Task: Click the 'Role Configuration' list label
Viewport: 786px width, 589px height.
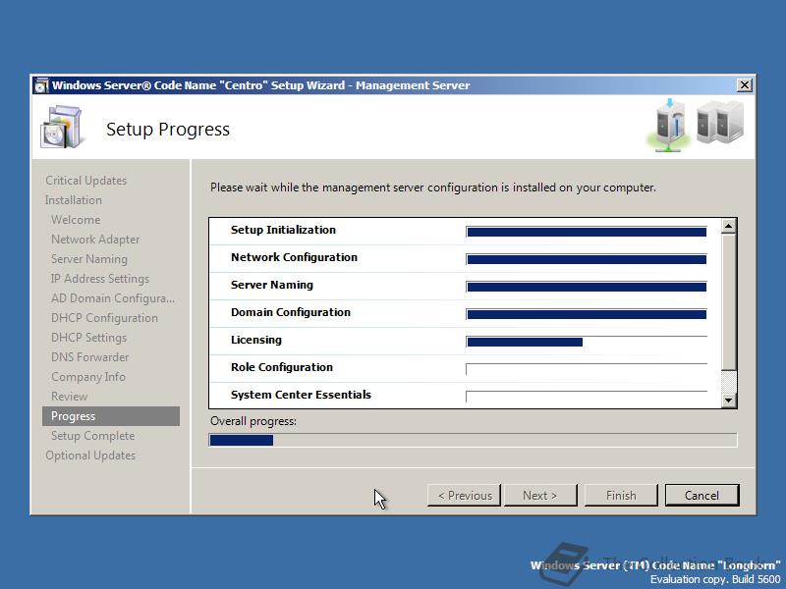Action: click(x=282, y=367)
